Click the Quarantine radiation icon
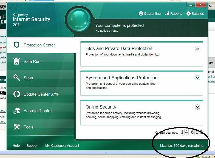The height and width of the screenshot is (158, 215). click(x=141, y=13)
